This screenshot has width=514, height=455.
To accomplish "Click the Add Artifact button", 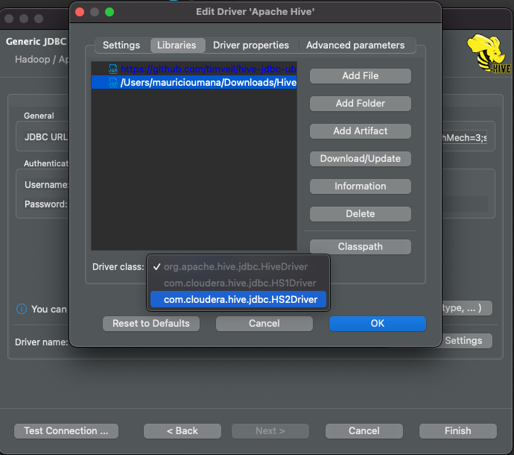I will 361,131.
